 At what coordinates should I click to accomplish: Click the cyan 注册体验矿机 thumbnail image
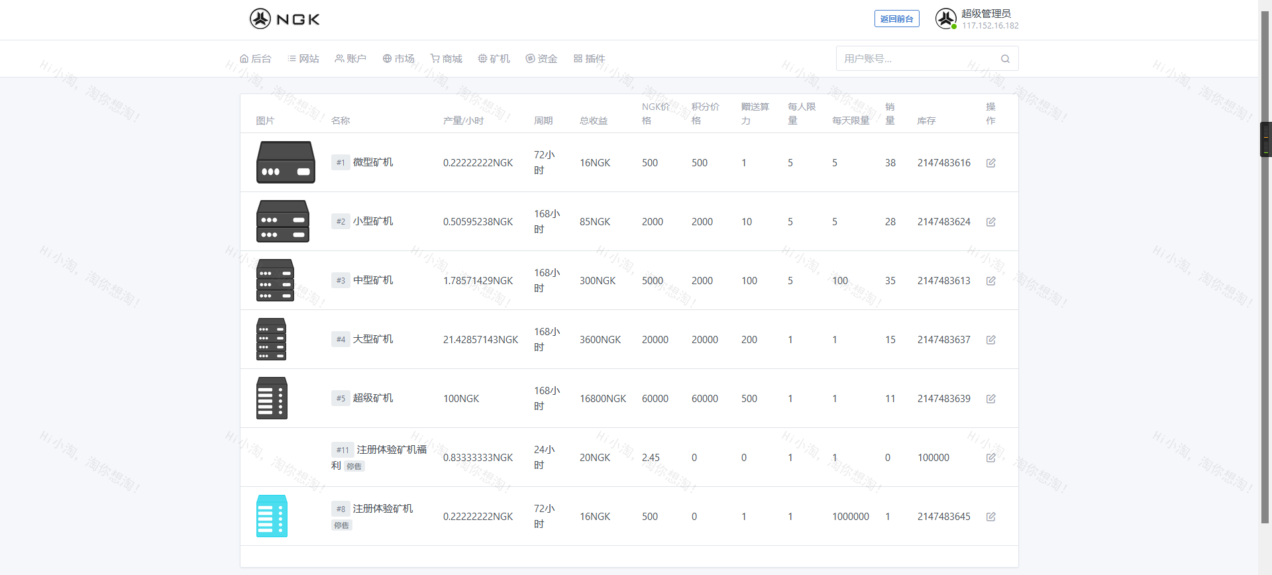(272, 516)
